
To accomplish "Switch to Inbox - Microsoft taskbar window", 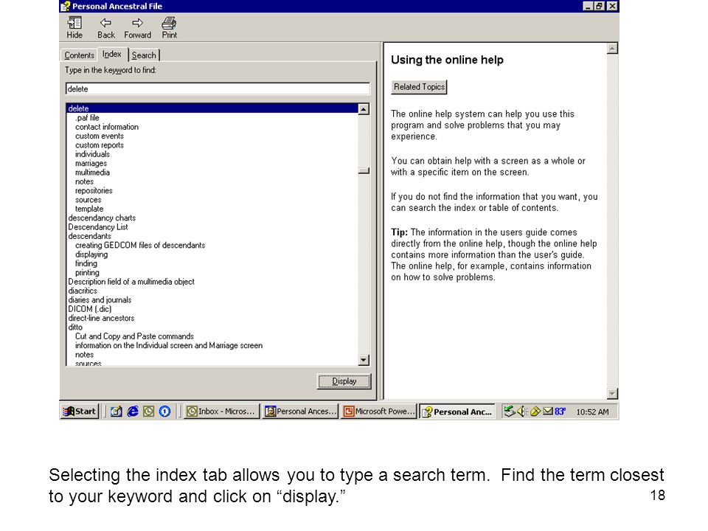I will tap(221, 412).
